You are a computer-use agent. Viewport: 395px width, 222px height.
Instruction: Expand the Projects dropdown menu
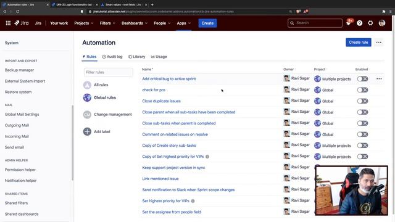point(84,23)
